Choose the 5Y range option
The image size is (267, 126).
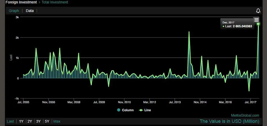click(47, 121)
